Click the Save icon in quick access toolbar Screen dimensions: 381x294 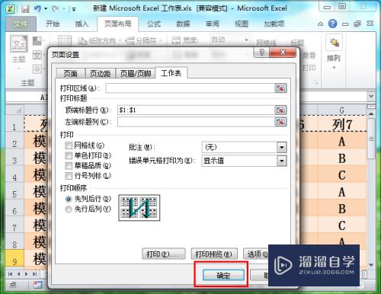[x=25, y=9]
